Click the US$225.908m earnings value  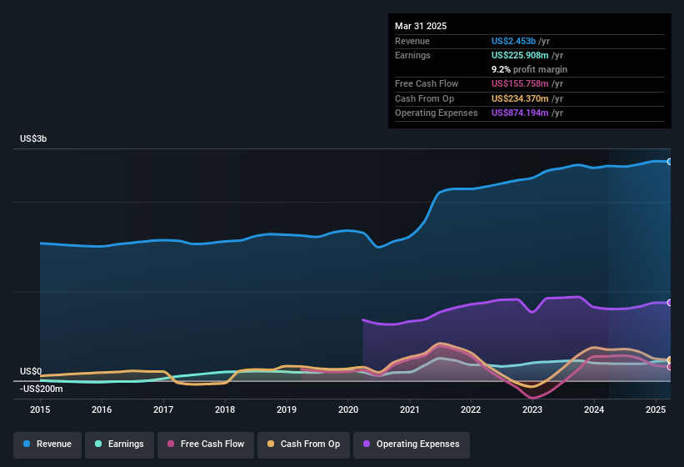click(x=520, y=55)
